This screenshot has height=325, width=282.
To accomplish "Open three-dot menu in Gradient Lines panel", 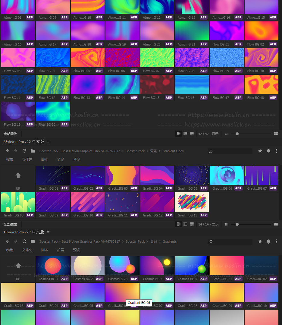I will [277, 151].
